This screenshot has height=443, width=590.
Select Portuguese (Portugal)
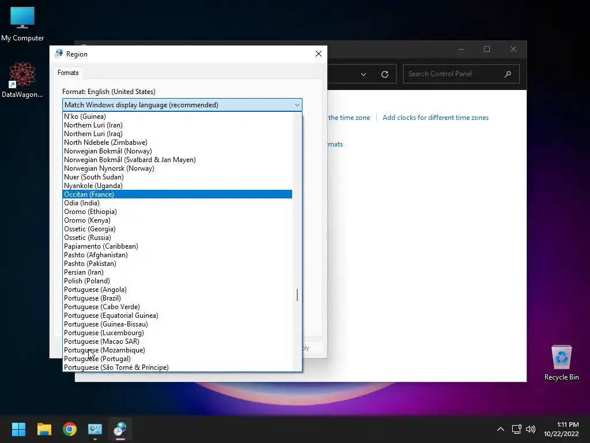(177, 359)
